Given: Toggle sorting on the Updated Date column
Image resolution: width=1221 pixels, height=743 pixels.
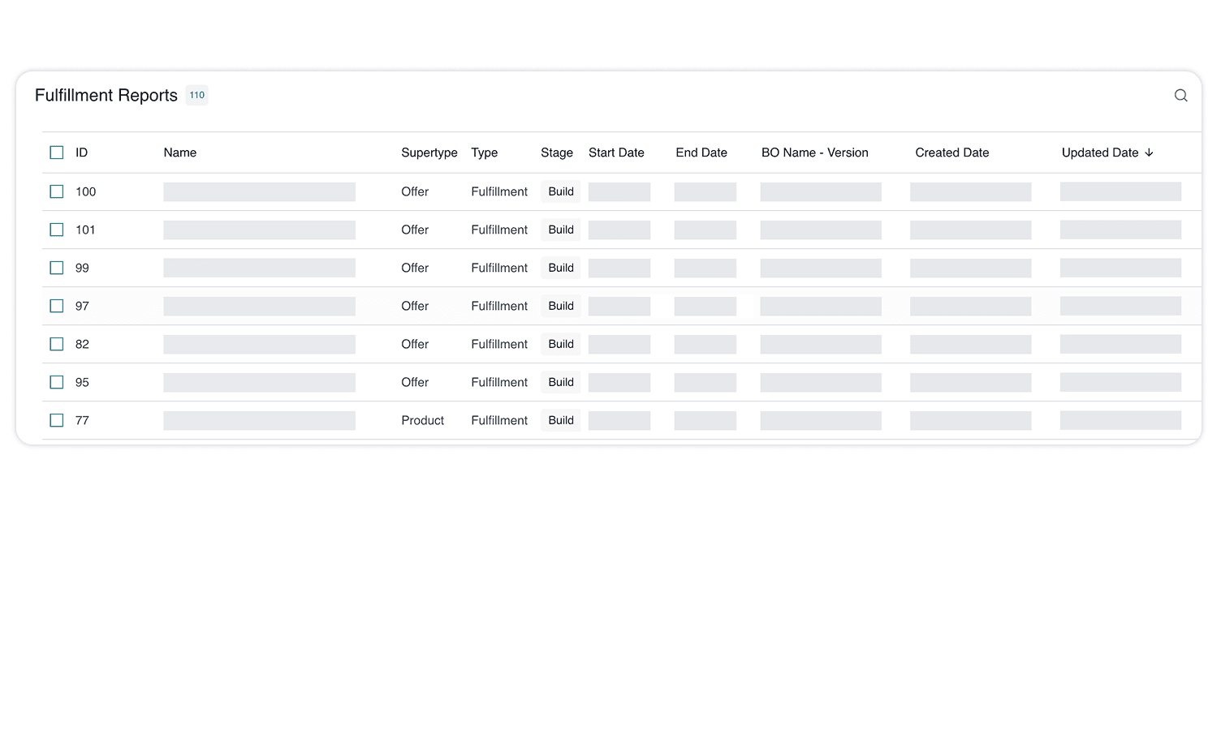Looking at the screenshot, I should (x=1107, y=152).
